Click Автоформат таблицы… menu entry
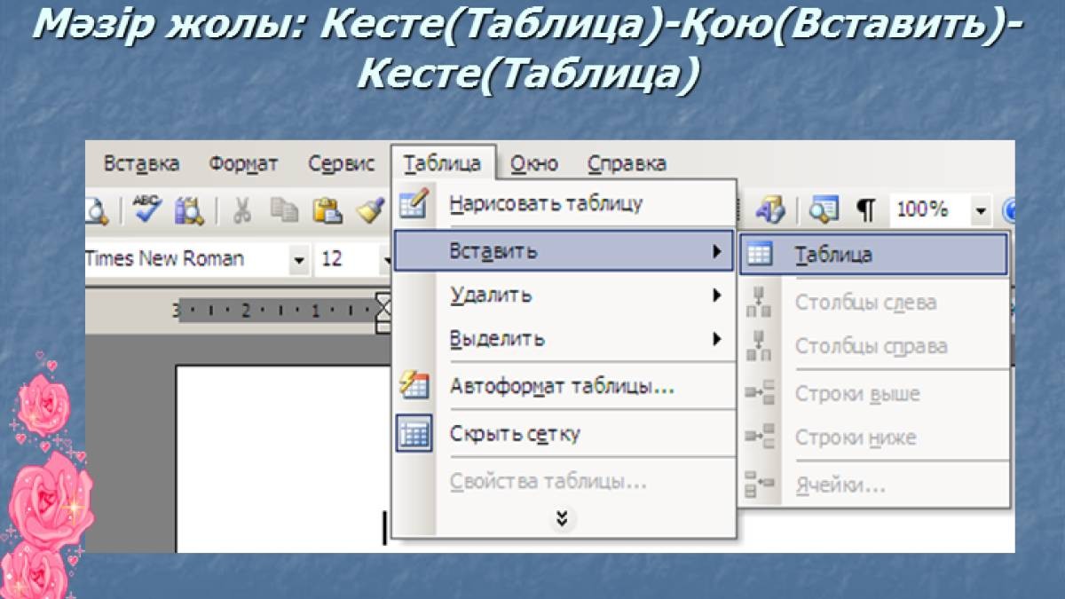Screen dimensions: 1065x599 coord(562,387)
